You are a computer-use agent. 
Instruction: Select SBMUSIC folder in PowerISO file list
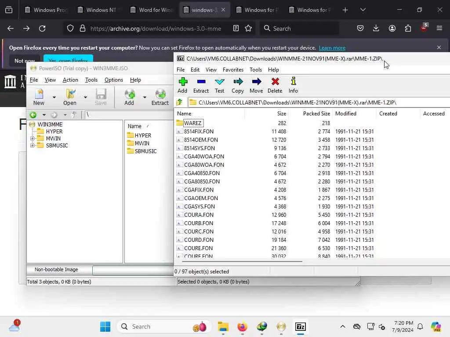point(145,151)
